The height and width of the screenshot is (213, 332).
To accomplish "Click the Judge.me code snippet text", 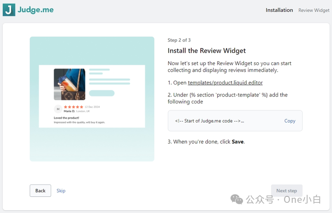I will pyautogui.click(x=209, y=121).
